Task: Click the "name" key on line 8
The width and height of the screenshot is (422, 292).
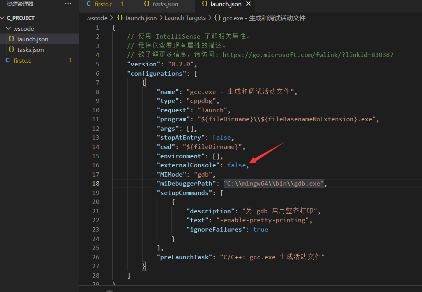Action: pyautogui.click(x=168, y=92)
